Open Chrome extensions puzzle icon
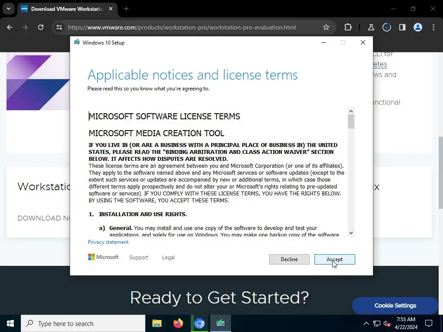This screenshot has height=332, width=443. 348,27
